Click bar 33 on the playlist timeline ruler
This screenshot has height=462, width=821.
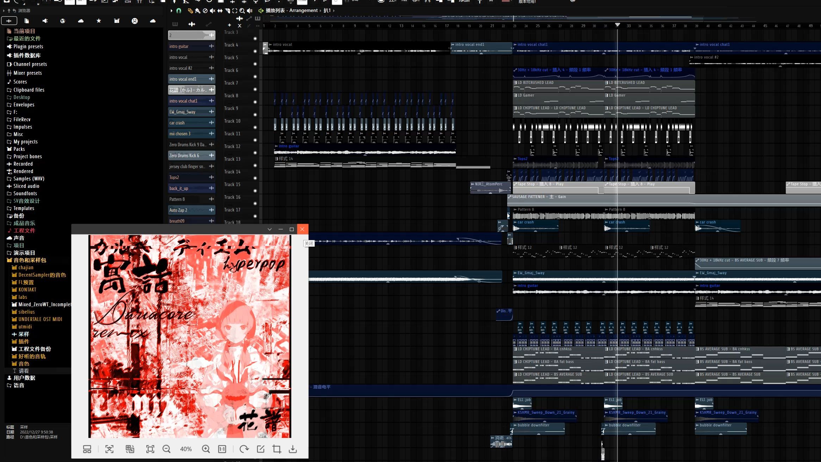(x=629, y=26)
